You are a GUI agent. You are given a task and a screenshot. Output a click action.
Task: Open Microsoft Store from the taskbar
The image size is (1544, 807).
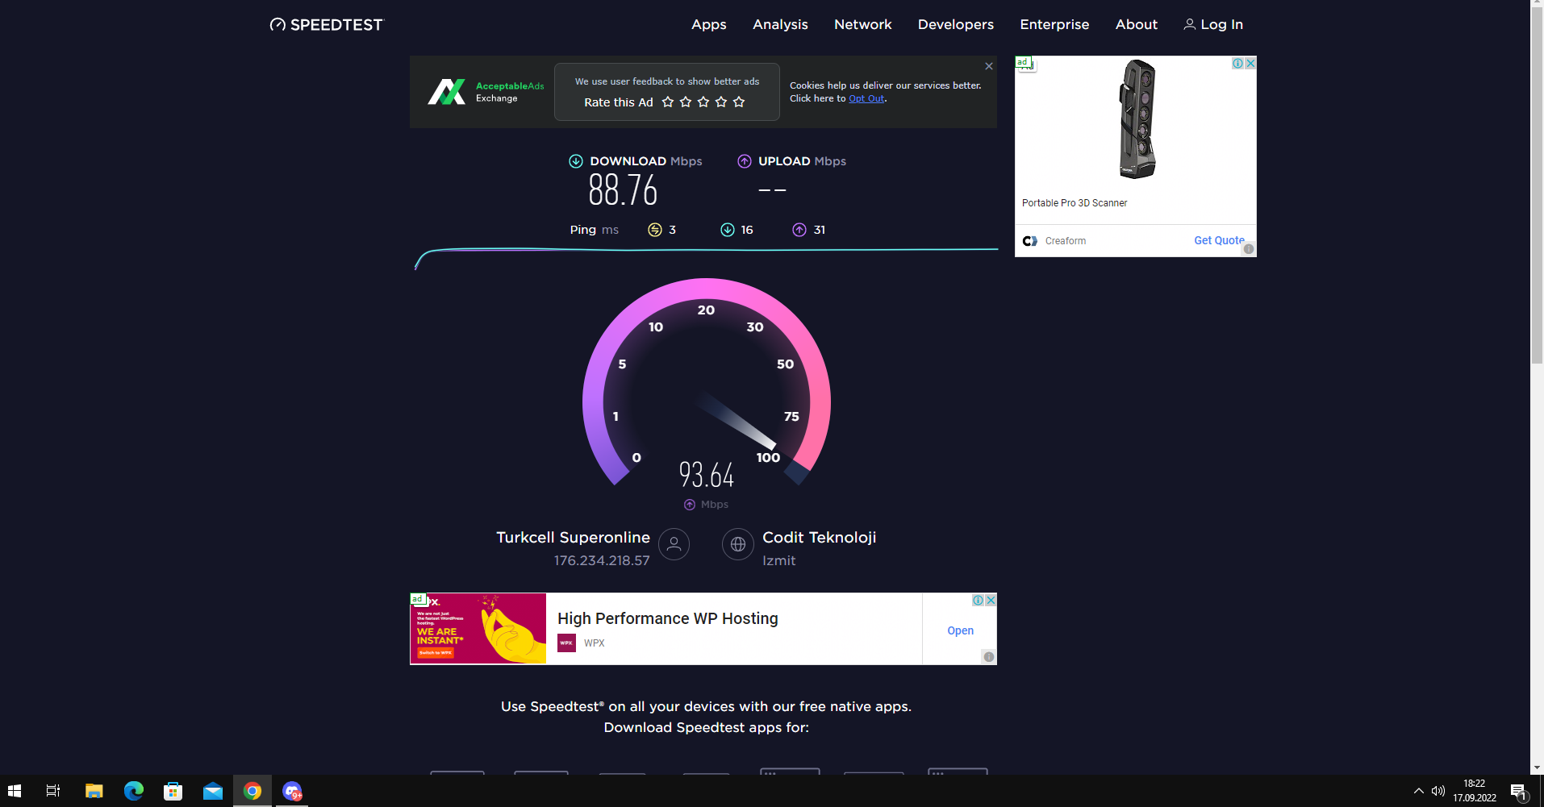pos(173,791)
